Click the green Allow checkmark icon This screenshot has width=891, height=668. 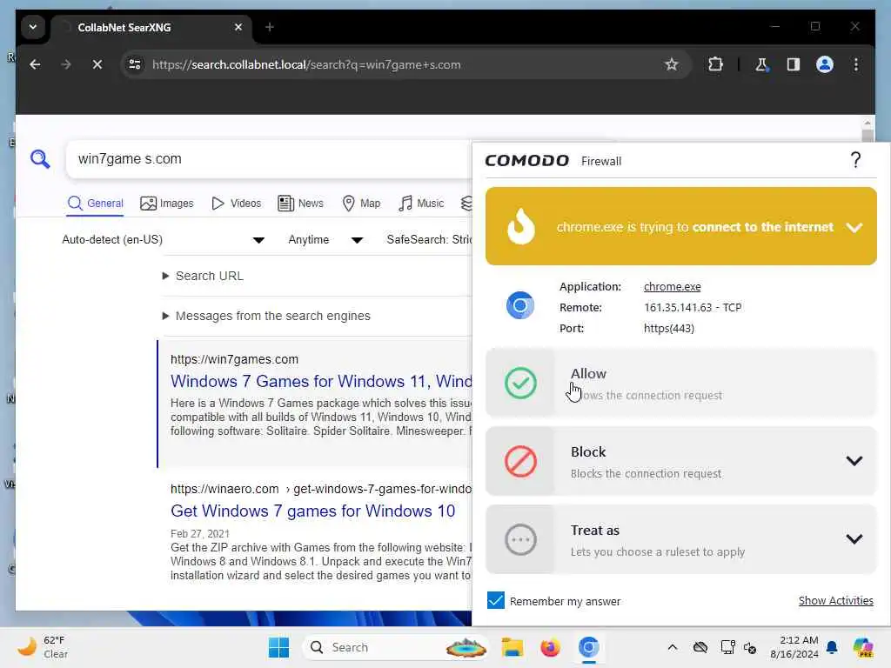tap(520, 383)
